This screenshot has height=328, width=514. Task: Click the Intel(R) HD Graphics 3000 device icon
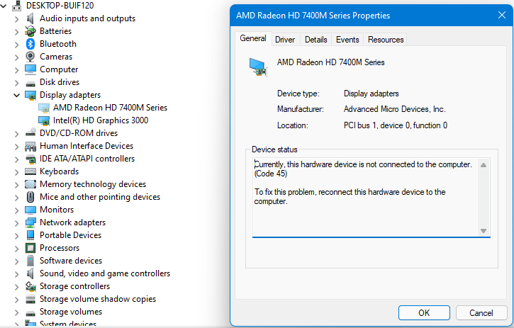(44, 120)
